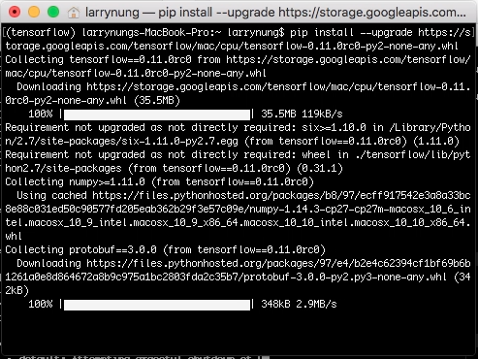Click the 348kB protobuf download progress bar
This screenshot has width=478, height=359.
157,305
